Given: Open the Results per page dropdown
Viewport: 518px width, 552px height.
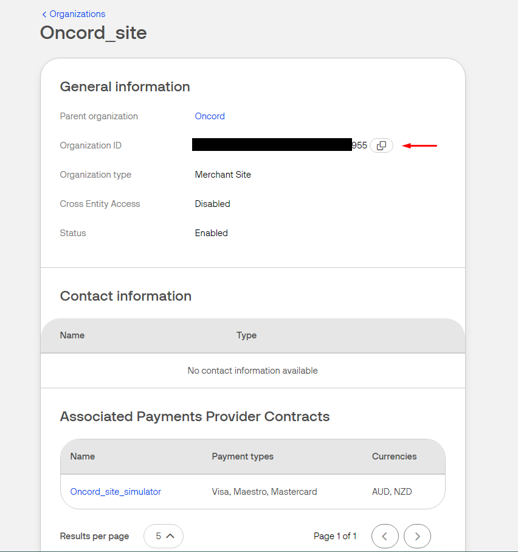Looking at the screenshot, I should pyautogui.click(x=164, y=536).
